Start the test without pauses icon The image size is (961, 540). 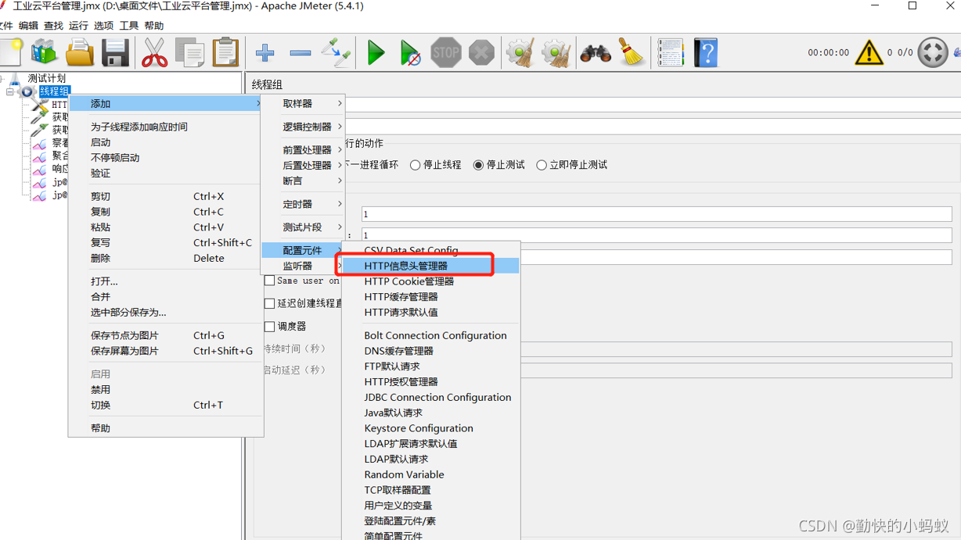(x=410, y=53)
